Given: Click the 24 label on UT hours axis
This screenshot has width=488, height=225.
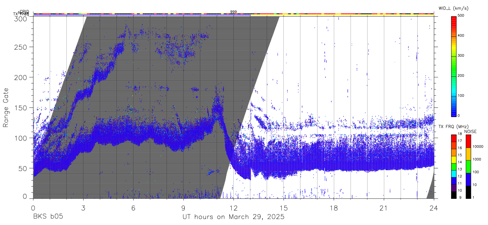Looking at the screenshot, I should click(x=434, y=208).
